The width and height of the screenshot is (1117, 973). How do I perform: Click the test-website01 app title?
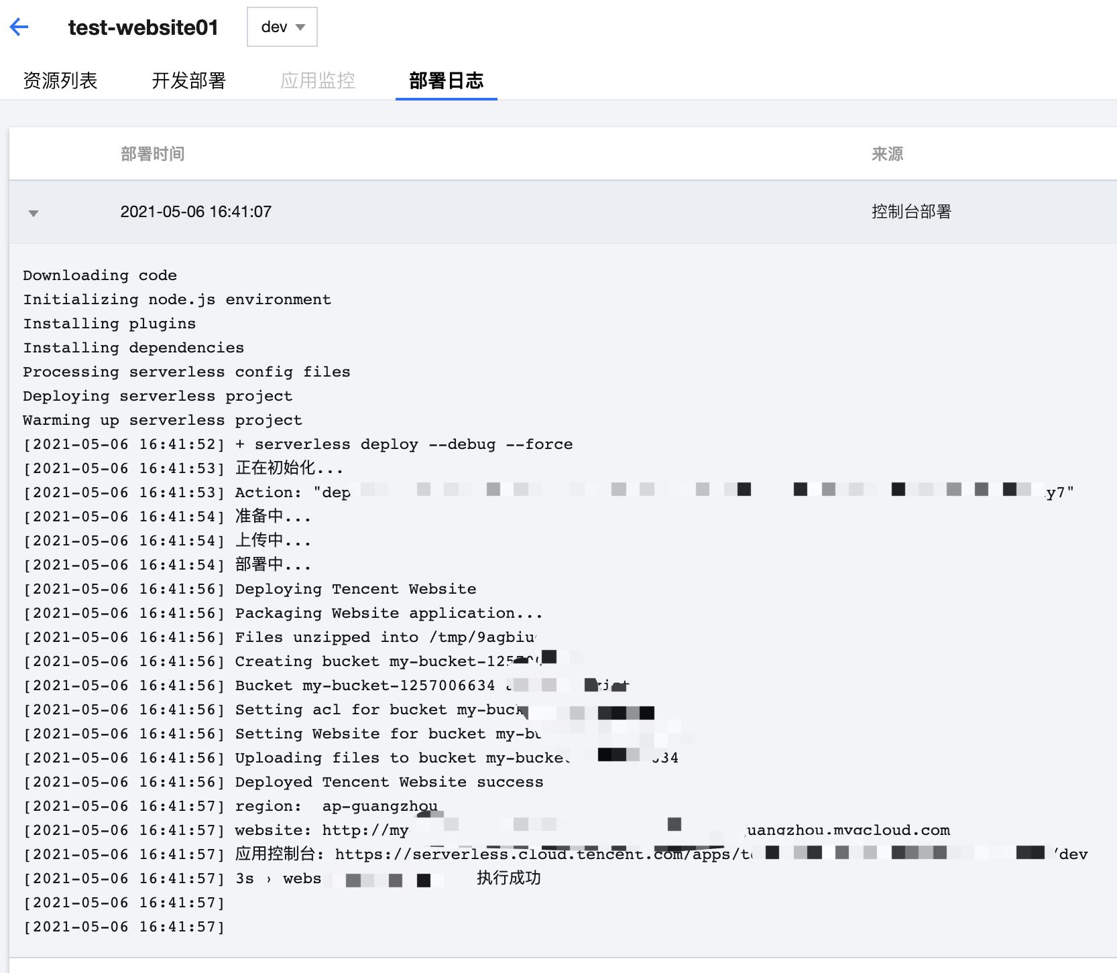coord(143,27)
